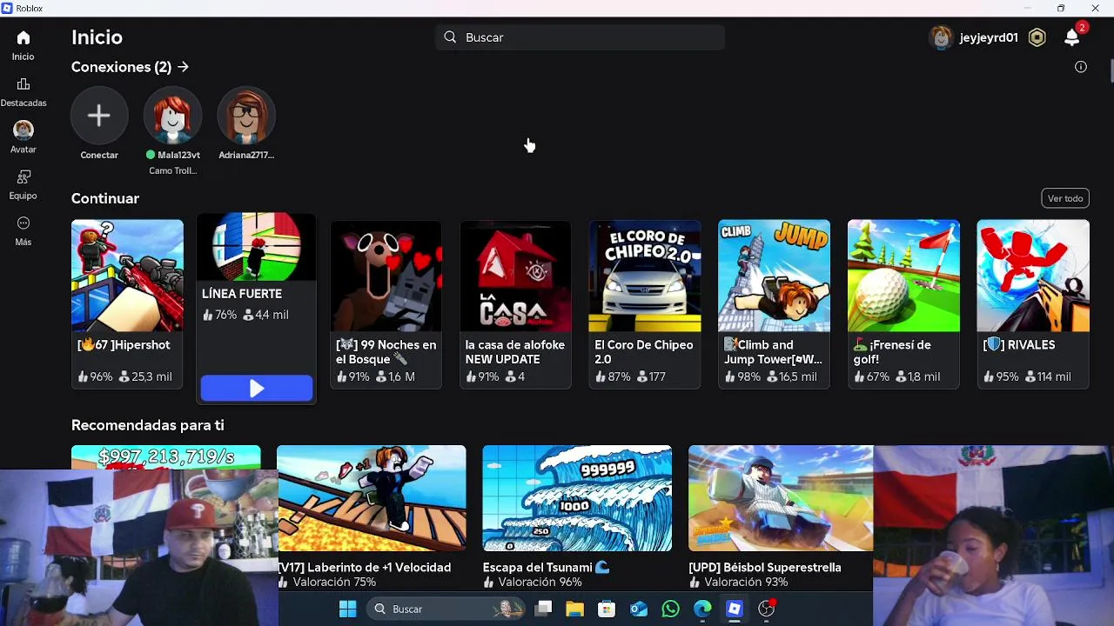Open the Avatar section in sidebar
This screenshot has width=1114, height=626.
click(x=23, y=130)
